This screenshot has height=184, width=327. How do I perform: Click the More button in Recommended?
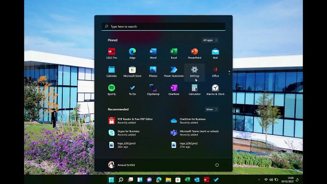pyautogui.click(x=212, y=109)
